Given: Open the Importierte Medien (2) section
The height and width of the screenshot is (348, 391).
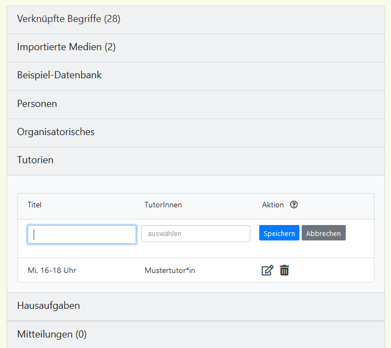Looking at the screenshot, I should coord(66,47).
